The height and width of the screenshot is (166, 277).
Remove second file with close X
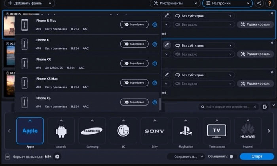[272, 43]
